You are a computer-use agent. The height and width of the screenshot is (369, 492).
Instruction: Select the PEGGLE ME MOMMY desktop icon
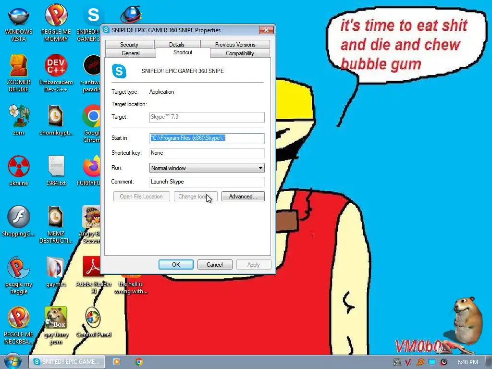click(x=56, y=24)
